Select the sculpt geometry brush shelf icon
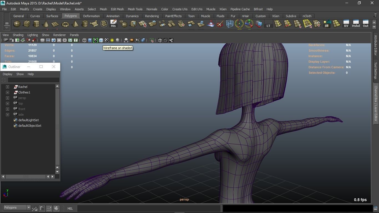 click(220, 24)
